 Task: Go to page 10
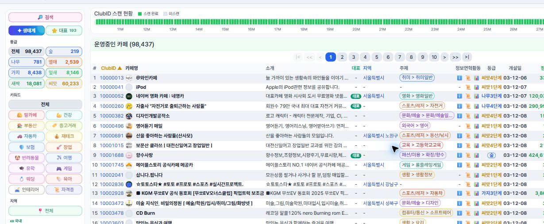tap(434, 57)
